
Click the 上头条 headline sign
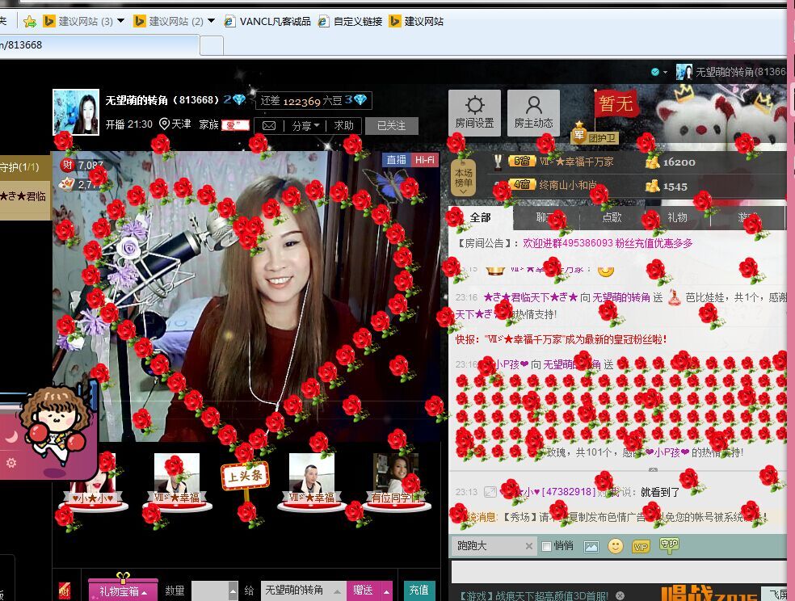pyautogui.click(x=245, y=477)
